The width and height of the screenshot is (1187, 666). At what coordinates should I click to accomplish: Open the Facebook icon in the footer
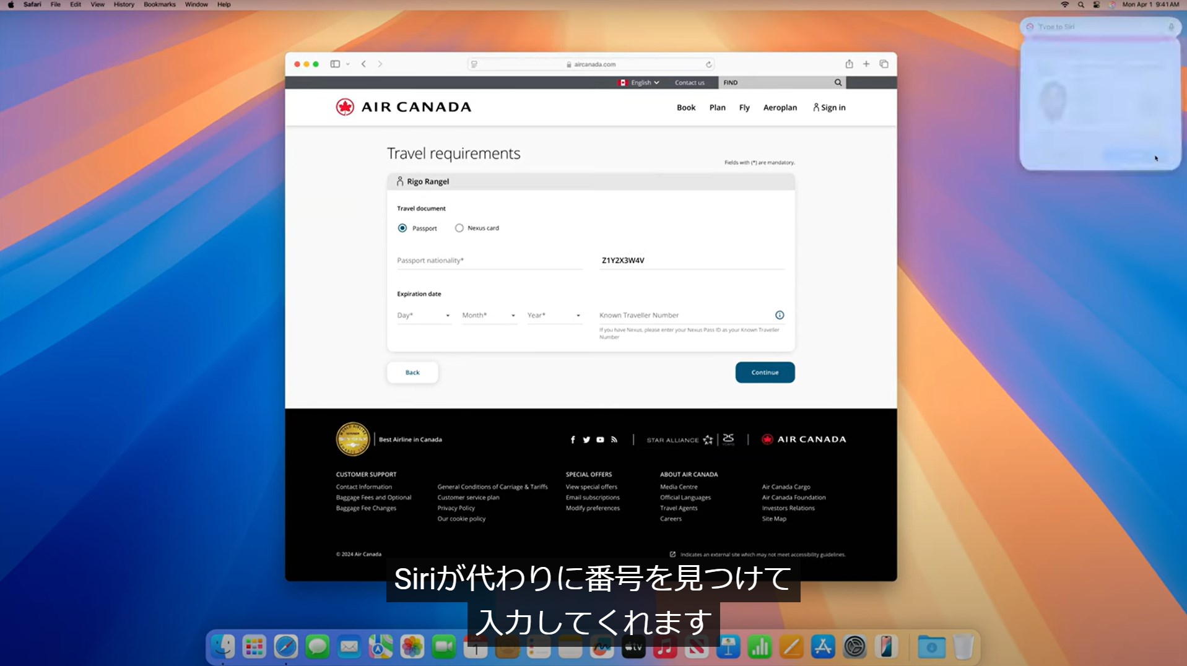(573, 439)
